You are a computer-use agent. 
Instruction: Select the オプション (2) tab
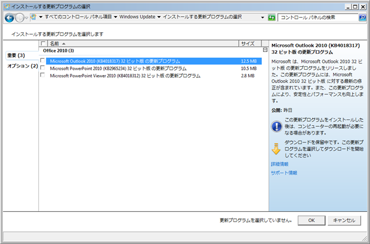pos(23,66)
